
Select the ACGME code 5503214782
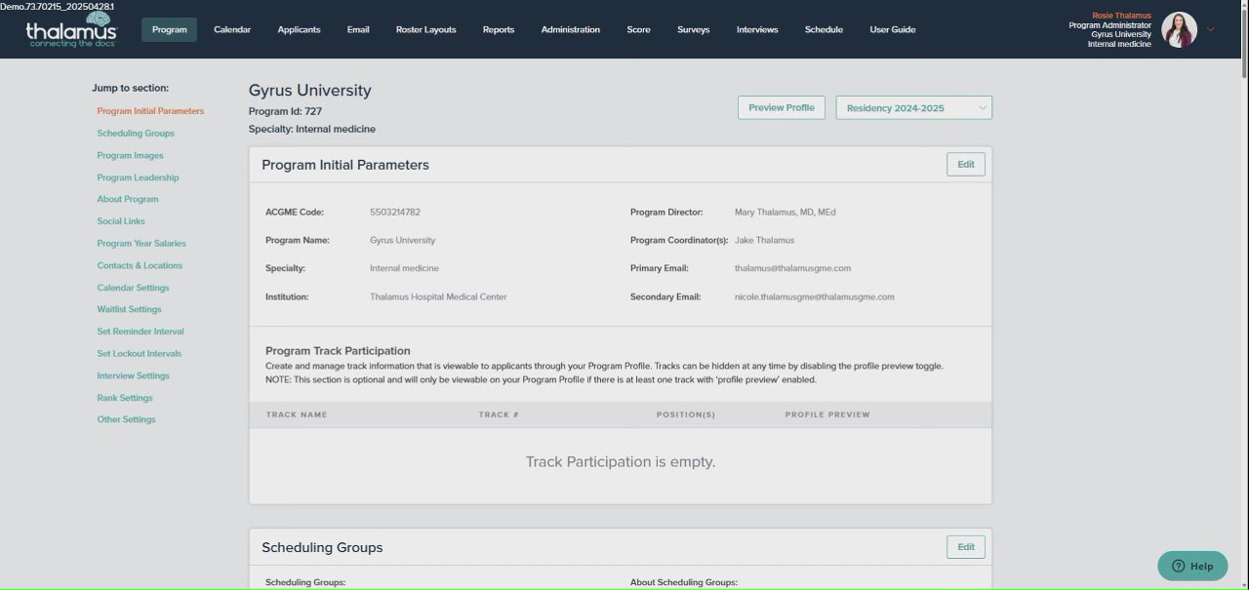(x=395, y=212)
